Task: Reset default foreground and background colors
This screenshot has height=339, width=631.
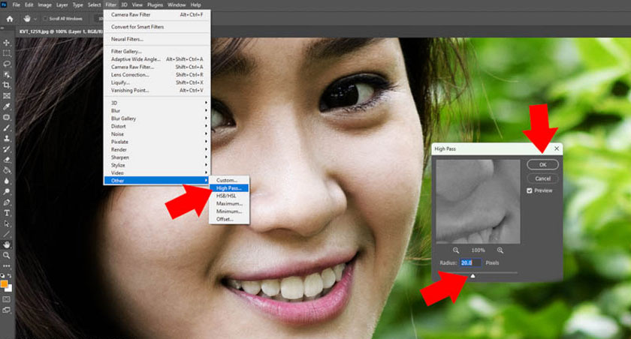Action: (3, 276)
